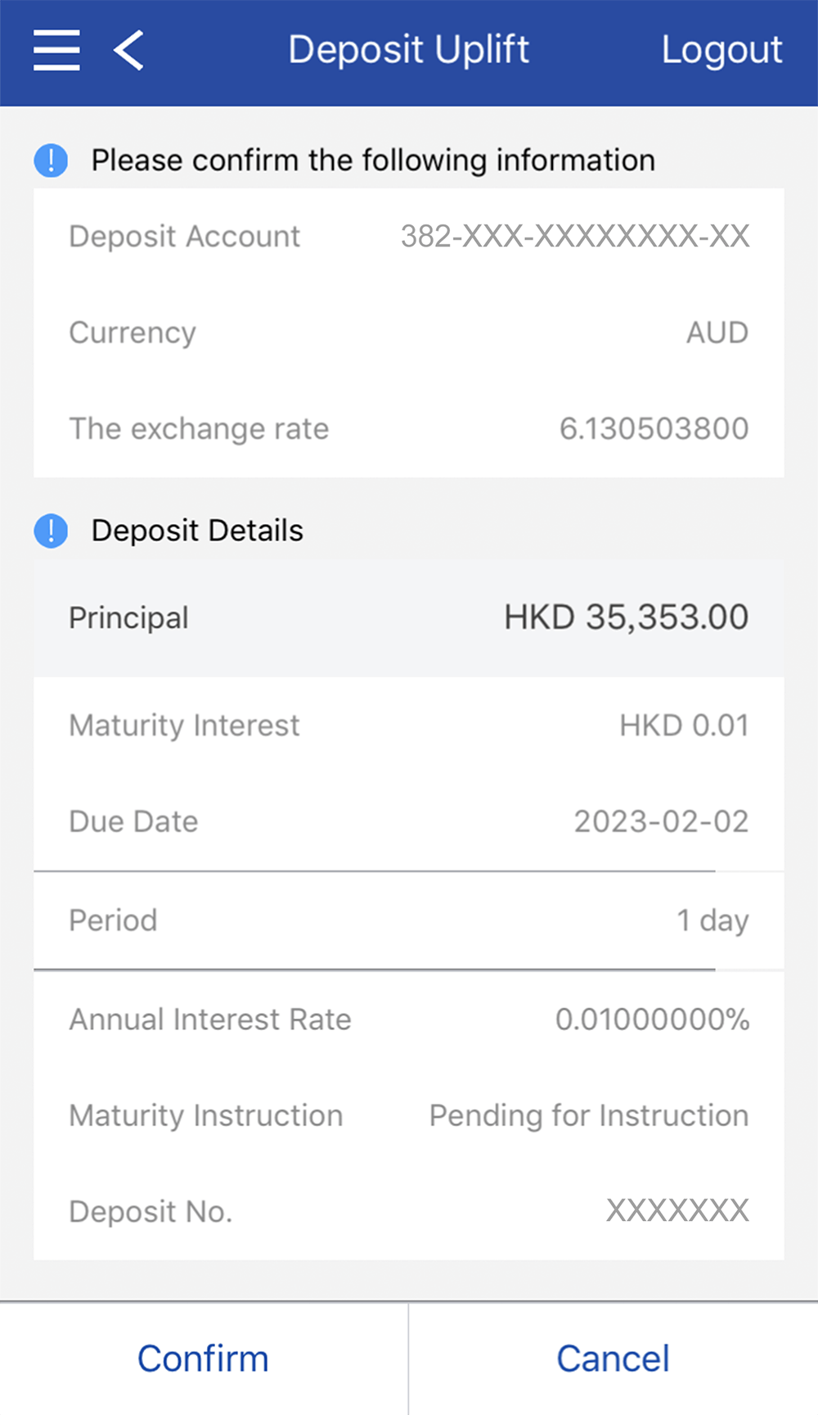Screen dimensions: 818x1415
Task: Click the info icon beside Deposit Details
Action: [x=51, y=531]
